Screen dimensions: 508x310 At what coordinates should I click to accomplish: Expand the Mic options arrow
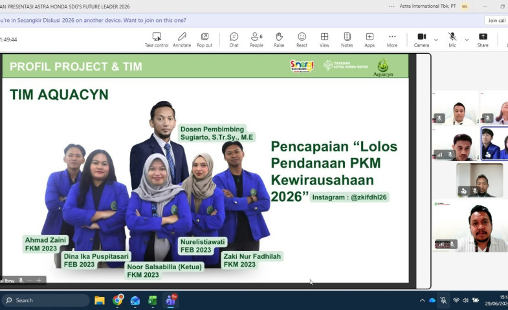(467, 40)
